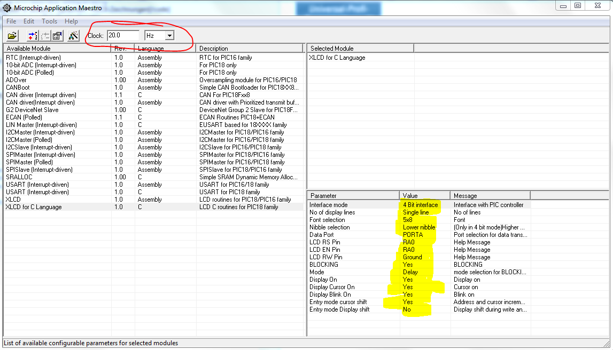This screenshot has height=350, width=613.
Task: Select the G2 DeviceNet Slave module
Action: coord(153,110)
